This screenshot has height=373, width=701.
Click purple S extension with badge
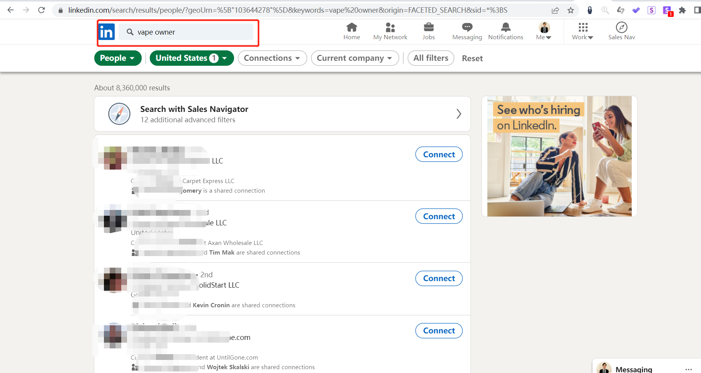pos(667,11)
